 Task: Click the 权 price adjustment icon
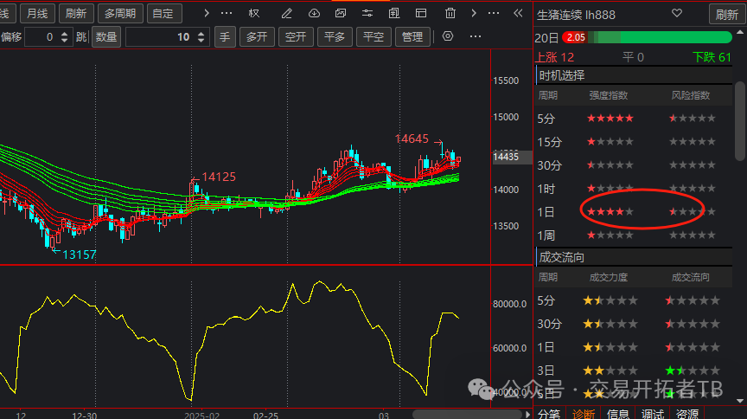[254, 13]
